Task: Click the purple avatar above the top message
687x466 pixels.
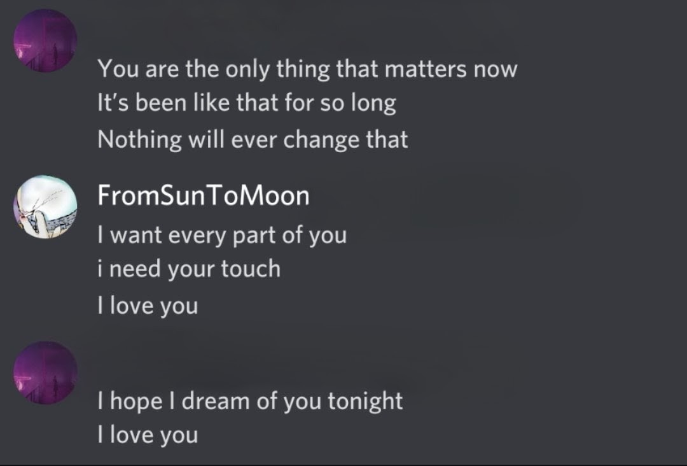Action: [46, 40]
